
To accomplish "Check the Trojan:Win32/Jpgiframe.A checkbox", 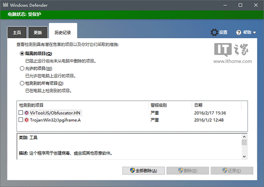I will 21,120.
